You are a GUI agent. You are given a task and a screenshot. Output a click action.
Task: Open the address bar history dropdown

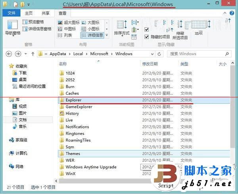click(x=152, y=54)
